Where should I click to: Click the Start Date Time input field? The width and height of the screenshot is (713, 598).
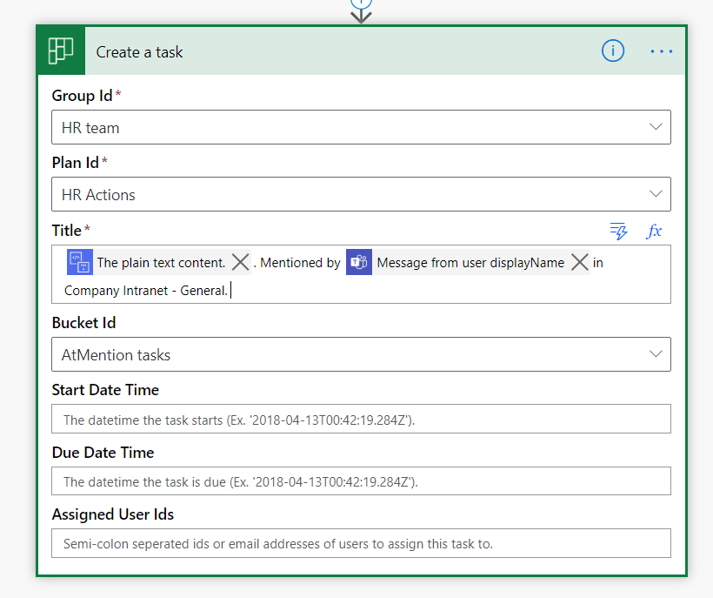click(x=361, y=420)
